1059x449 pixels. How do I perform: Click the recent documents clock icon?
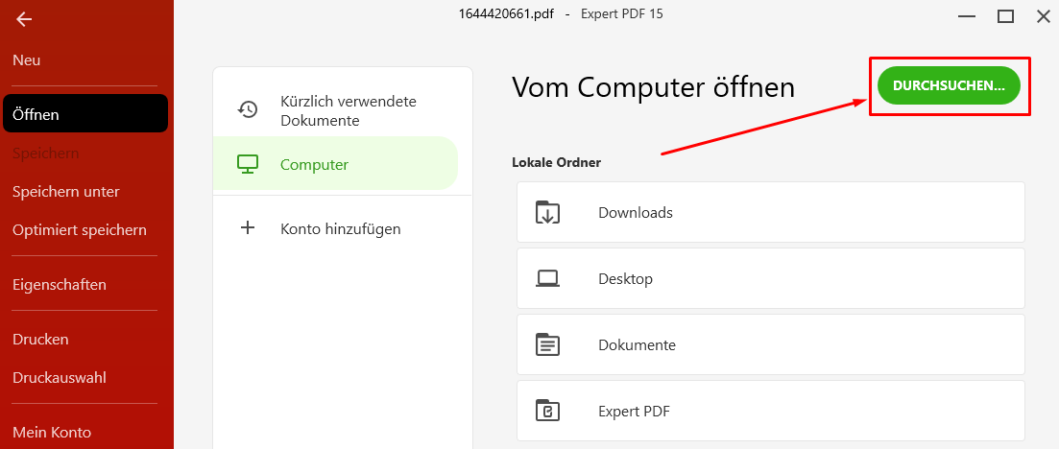click(248, 109)
